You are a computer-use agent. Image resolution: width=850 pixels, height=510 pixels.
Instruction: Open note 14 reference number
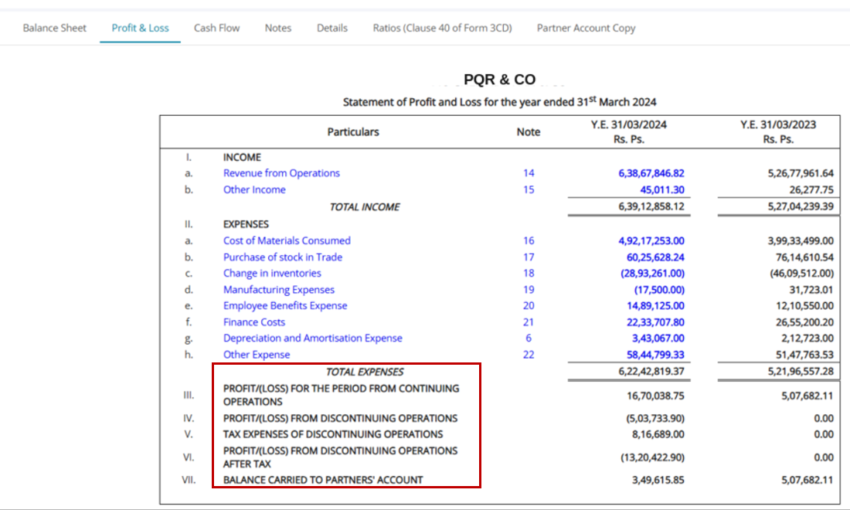pos(529,173)
